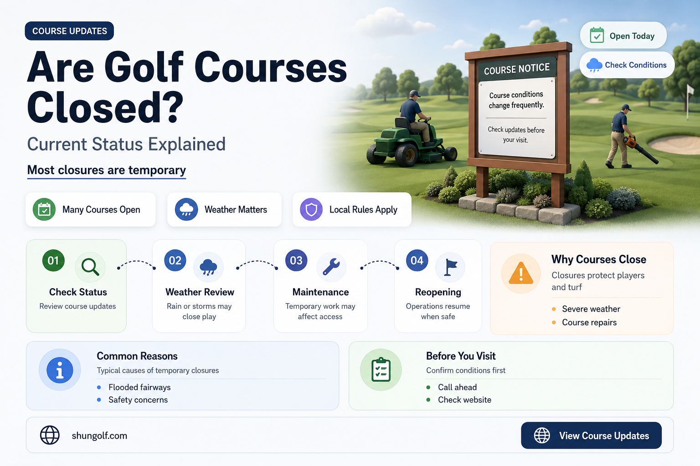Click the step number 02 badge
Image resolution: width=700 pixels, height=466 pixels.
click(x=175, y=260)
